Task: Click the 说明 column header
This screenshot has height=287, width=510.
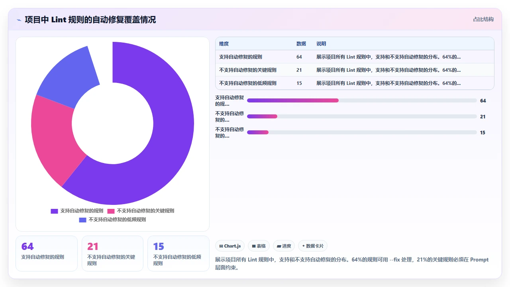Action: pyautogui.click(x=321, y=44)
